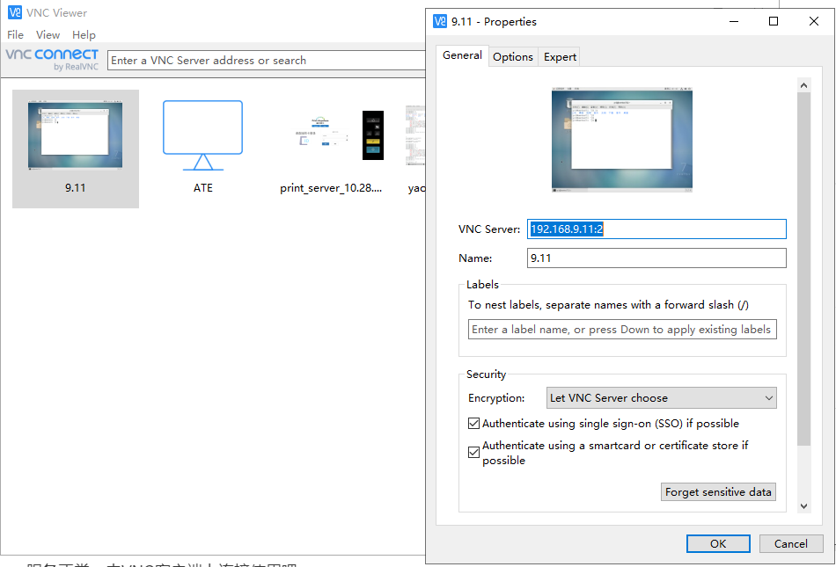Click the label name input field

[622, 329]
